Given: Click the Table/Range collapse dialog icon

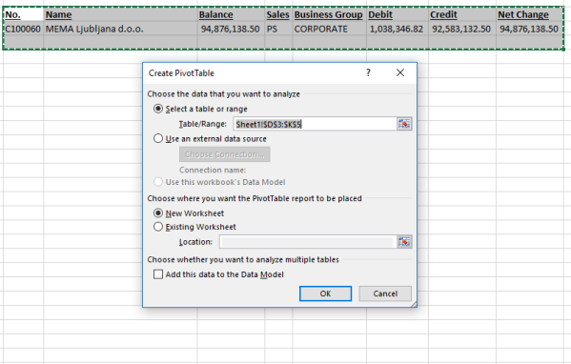Looking at the screenshot, I should pos(404,124).
